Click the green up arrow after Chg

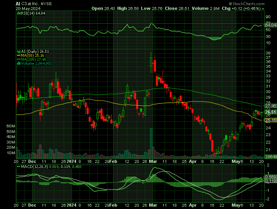click(263, 9)
